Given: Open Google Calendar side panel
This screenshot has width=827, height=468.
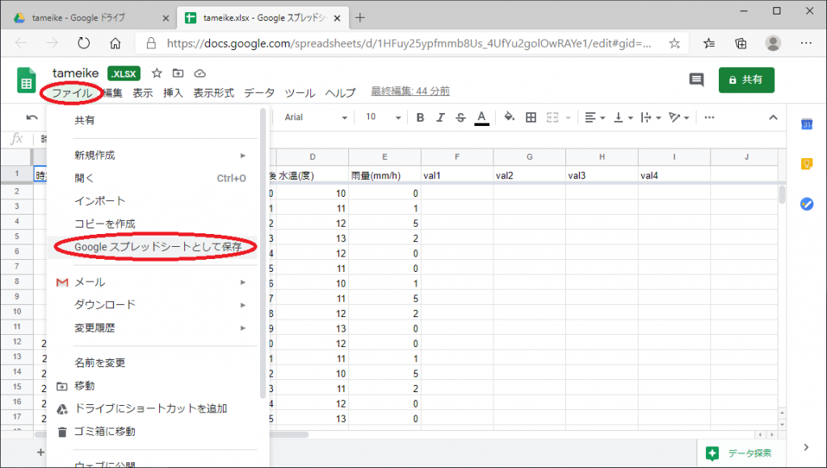Looking at the screenshot, I should click(805, 124).
